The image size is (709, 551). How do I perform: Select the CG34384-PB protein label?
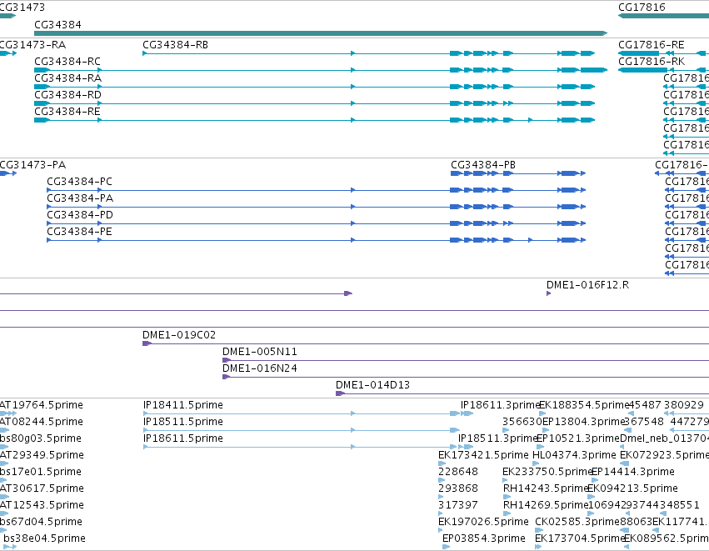pyautogui.click(x=483, y=165)
